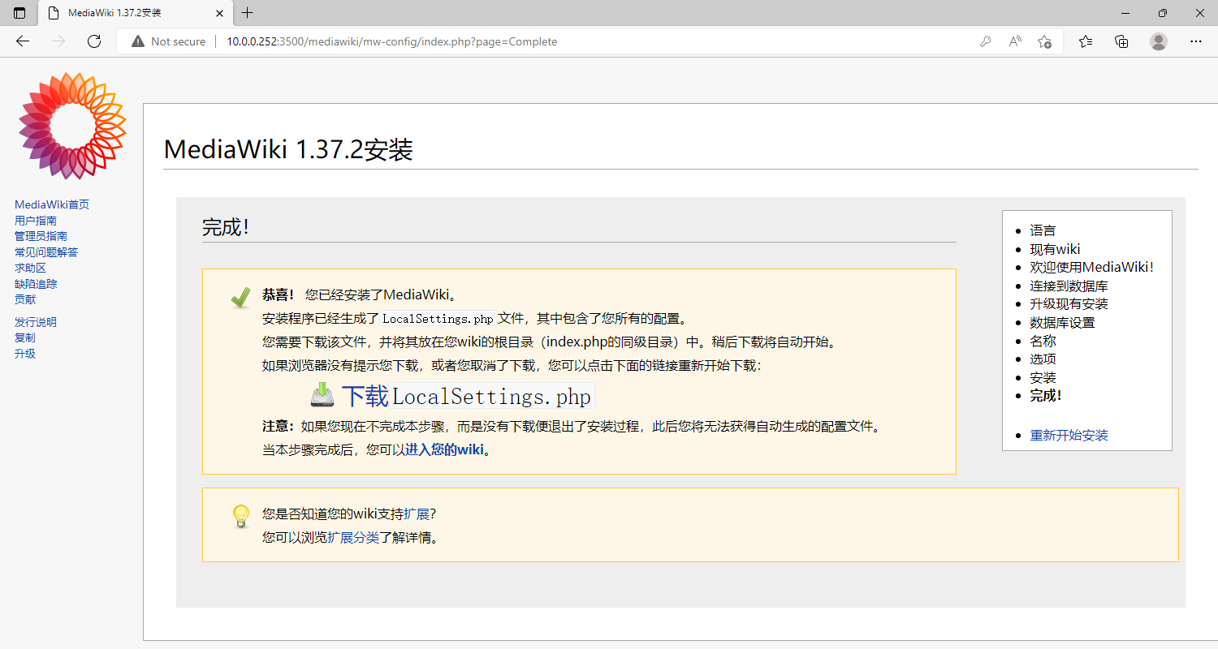Visit the 缺陷追踪 sidebar link

coord(35,283)
